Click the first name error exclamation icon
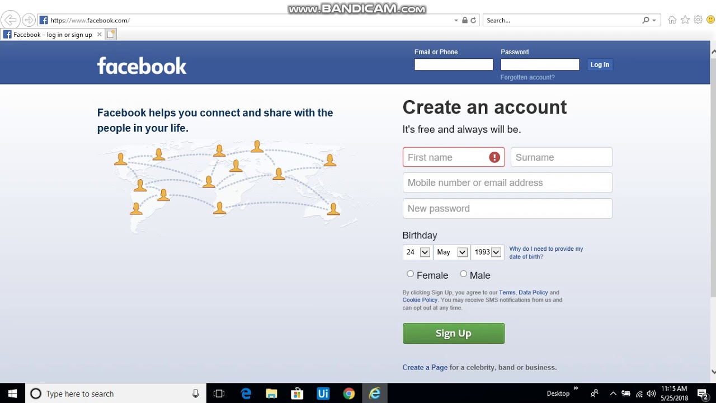Viewport: 716px width, 403px height. click(494, 157)
